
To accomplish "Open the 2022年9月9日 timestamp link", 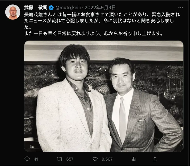I will click(x=100, y=8).
